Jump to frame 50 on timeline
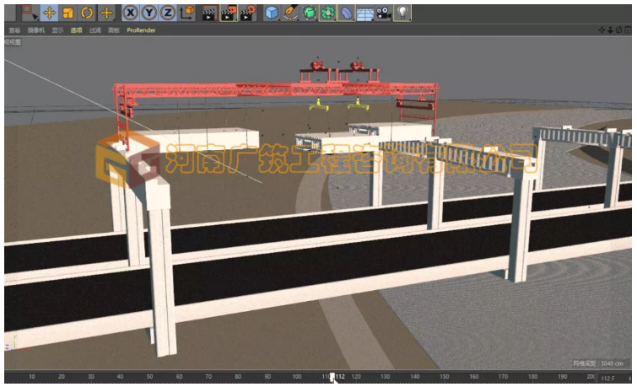This screenshot has height=387, width=637. pos(149,376)
